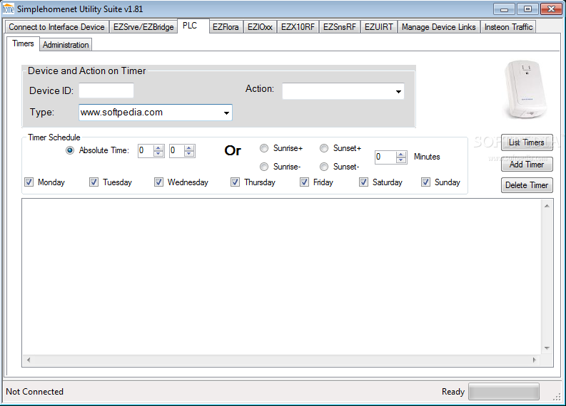Uncheck the Monday checkbox
Viewport: 566px width, 406px height.
pyautogui.click(x=29, y=182)
